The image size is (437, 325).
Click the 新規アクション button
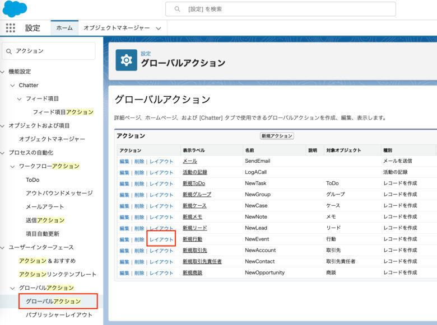coord(277,136)
